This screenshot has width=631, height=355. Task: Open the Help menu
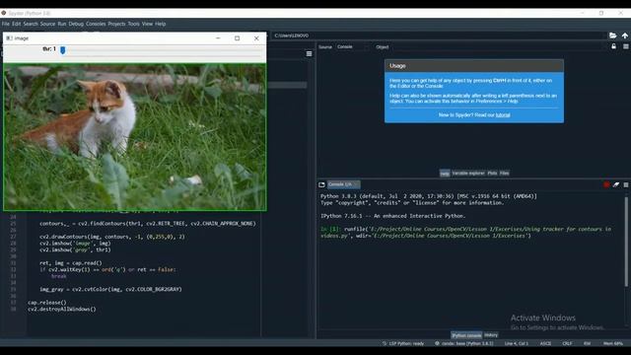pyautogui.click(x=160, y=24)
